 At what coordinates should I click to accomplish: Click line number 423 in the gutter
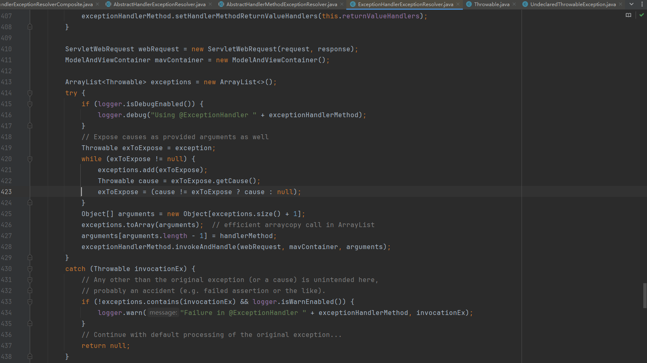pos(7,192)
